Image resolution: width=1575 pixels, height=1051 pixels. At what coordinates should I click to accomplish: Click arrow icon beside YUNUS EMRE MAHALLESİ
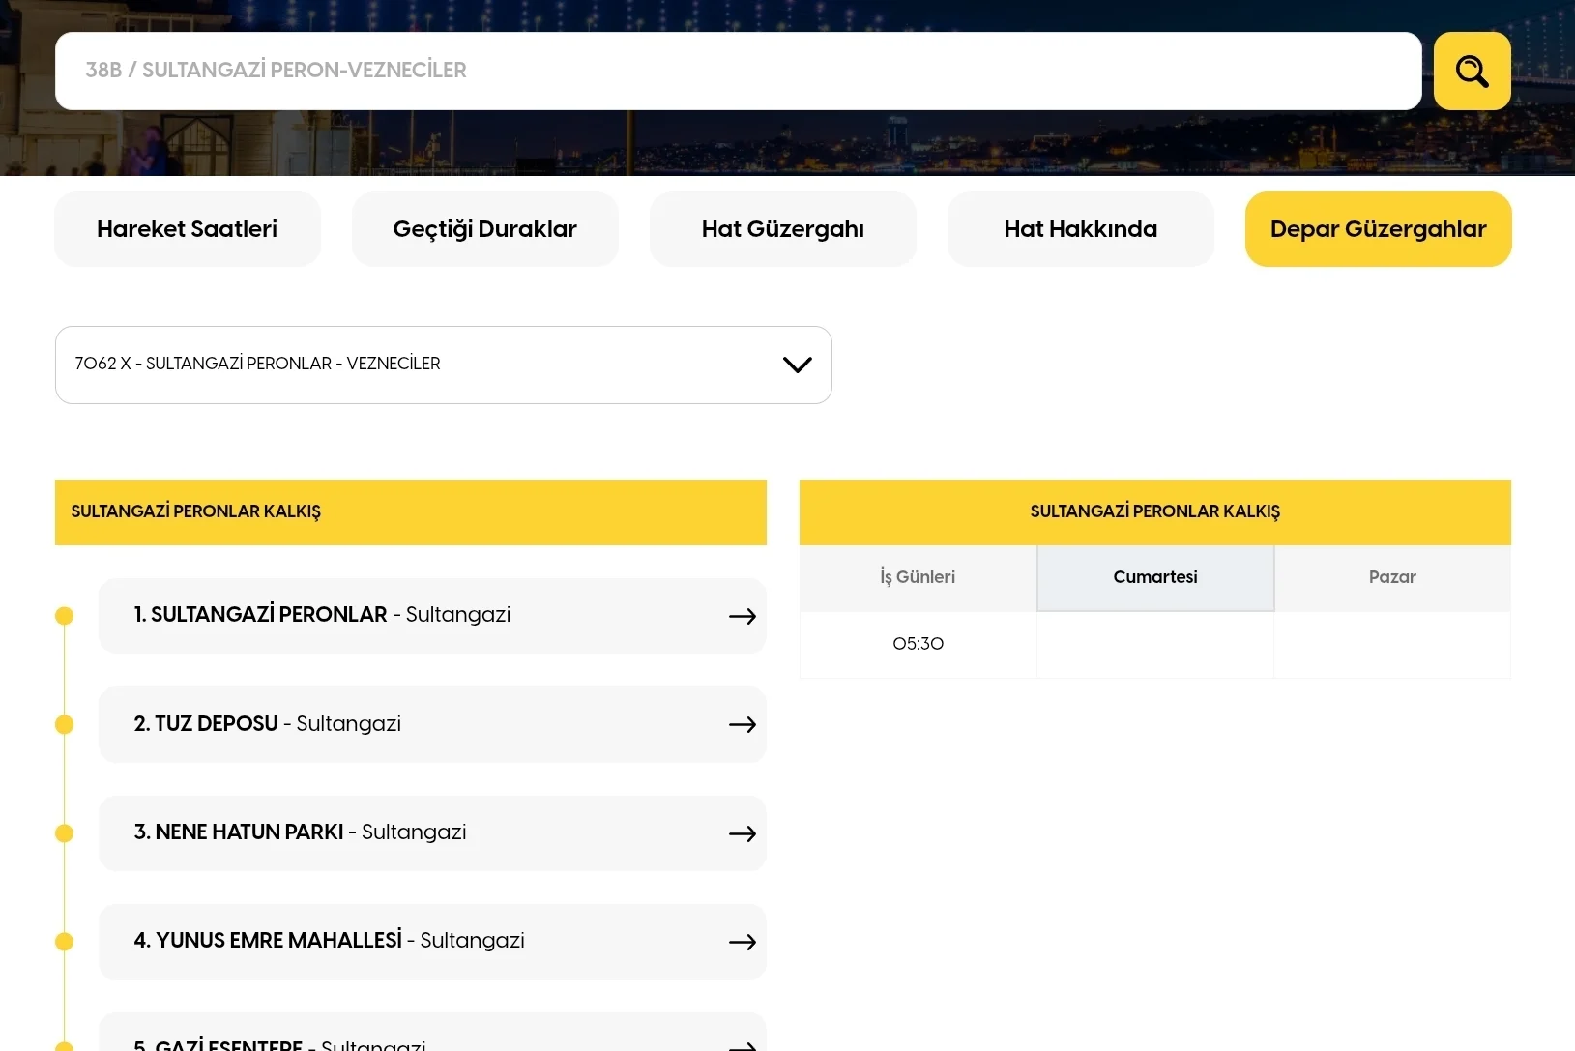[x=742, y=943]
